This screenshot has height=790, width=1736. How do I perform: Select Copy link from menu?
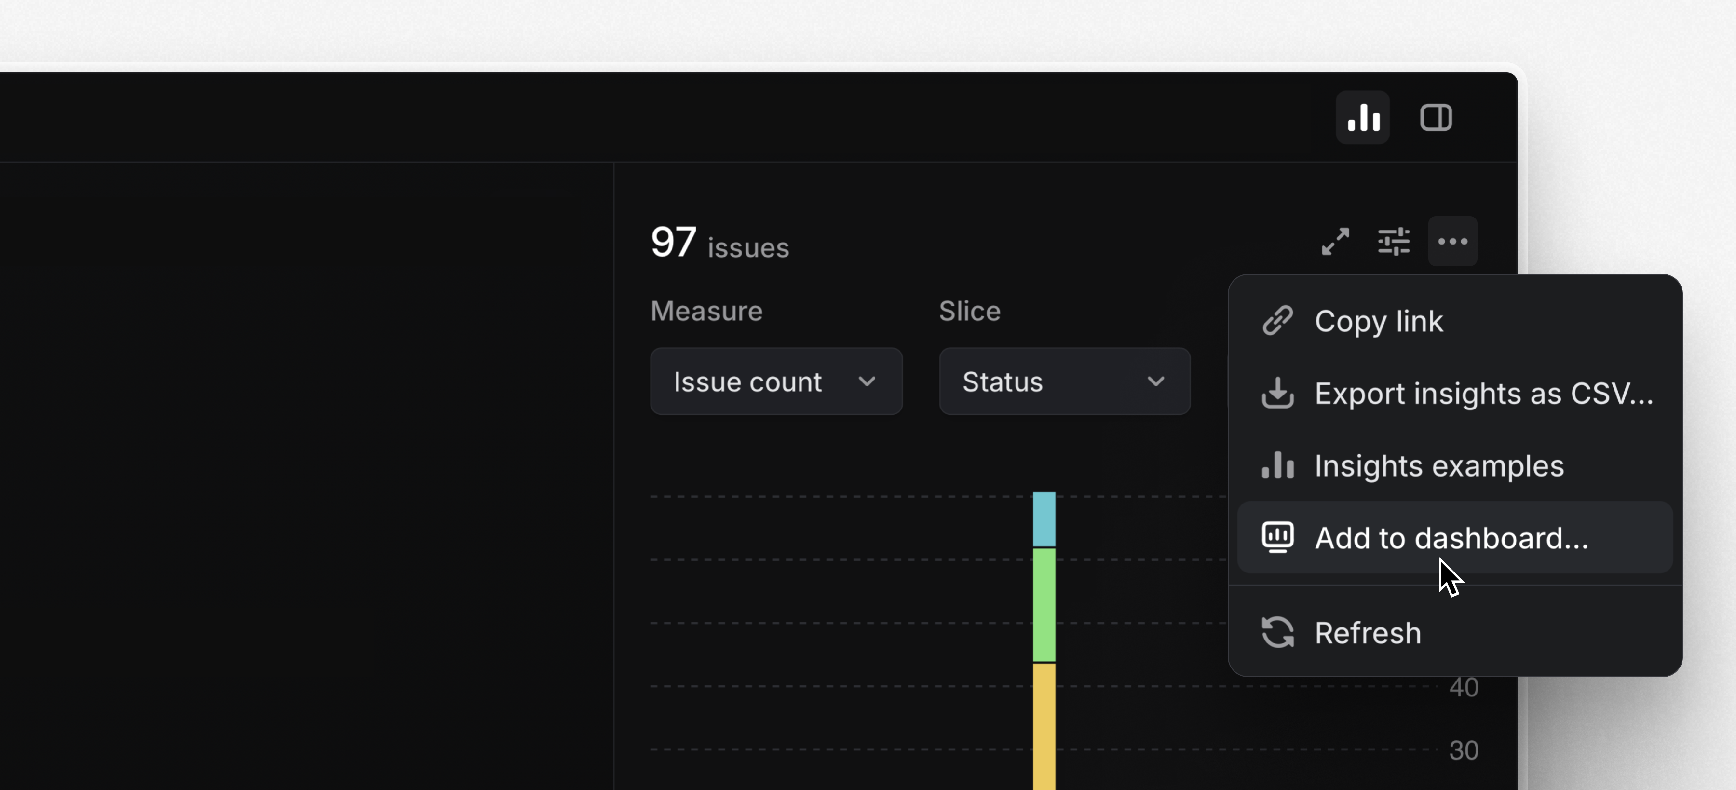1455,321
